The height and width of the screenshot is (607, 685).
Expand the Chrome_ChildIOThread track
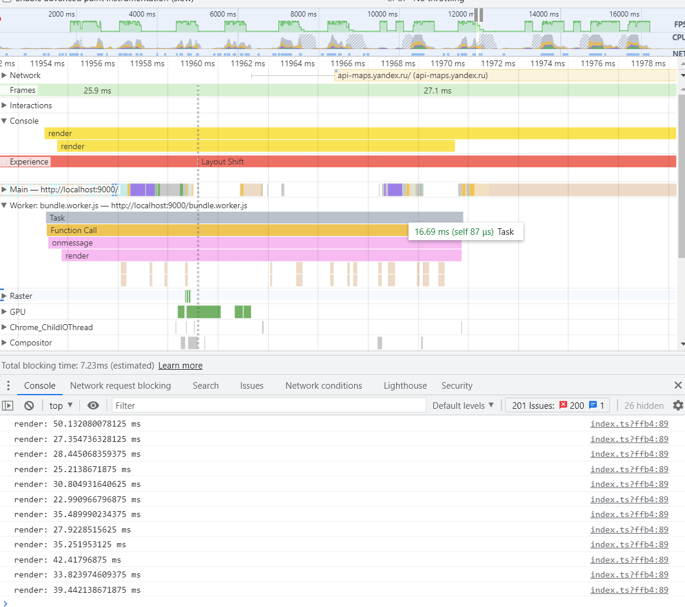(x=4, y=327)
